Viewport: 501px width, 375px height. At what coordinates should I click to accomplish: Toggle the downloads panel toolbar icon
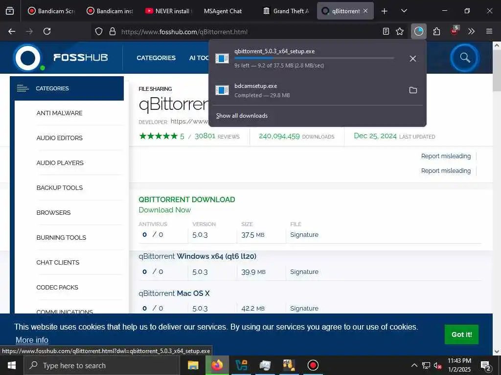[x=419, y=31]
